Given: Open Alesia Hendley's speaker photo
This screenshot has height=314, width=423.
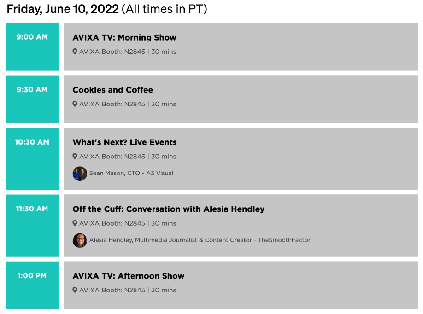Looking at the screenshot, I should [80, 240].
